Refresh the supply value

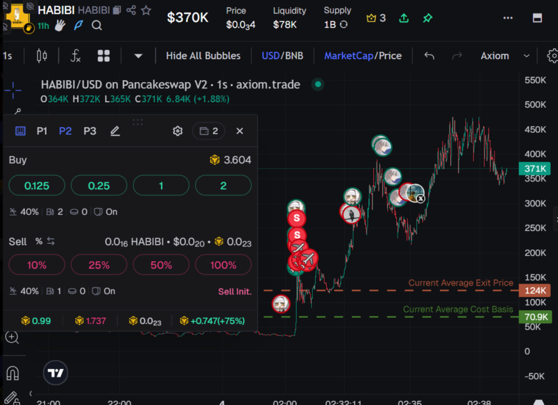344,25
